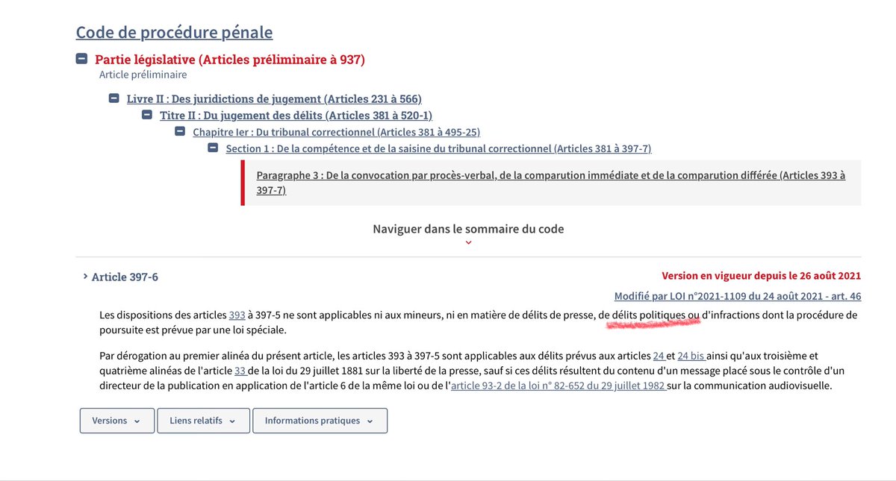Open the Informations pratiques dropdown
Image resolution: width=896 pixels, height=481 pixels.
click(x=320, y=421)
